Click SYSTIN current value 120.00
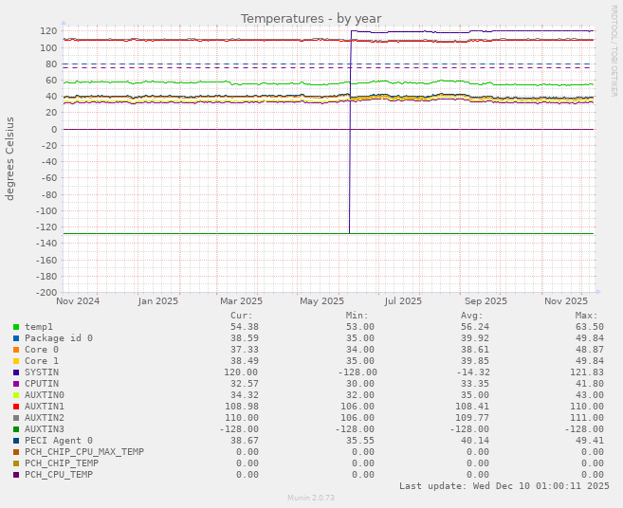Image resolution: width=623 pixels, height=508 pixels. (242, 372)
